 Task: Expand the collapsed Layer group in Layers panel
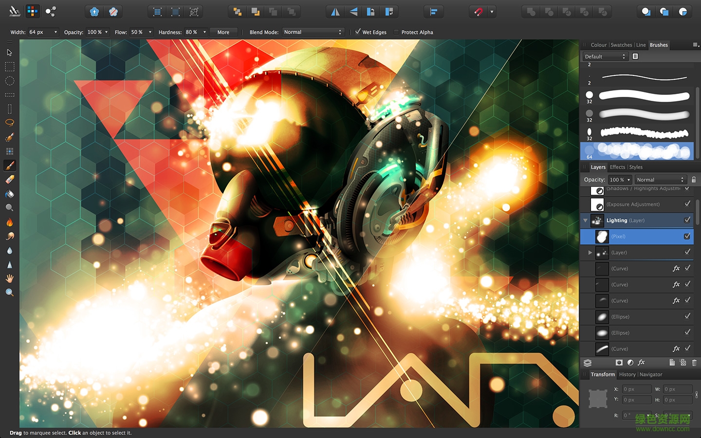click(590, 252)
